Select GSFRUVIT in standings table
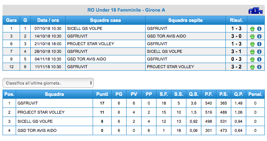267x141 pixels. coord(28,103)
